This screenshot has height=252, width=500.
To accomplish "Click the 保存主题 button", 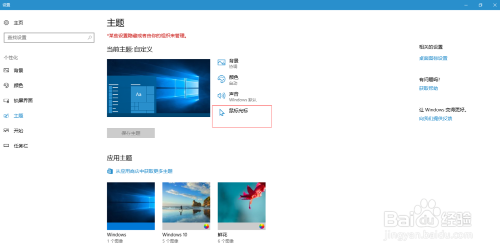I will (130, 133).
